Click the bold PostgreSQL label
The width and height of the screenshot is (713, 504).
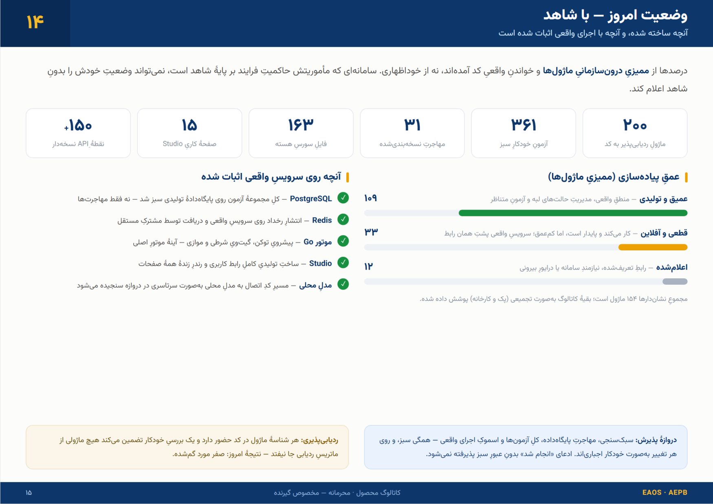[x=311, y=198]
